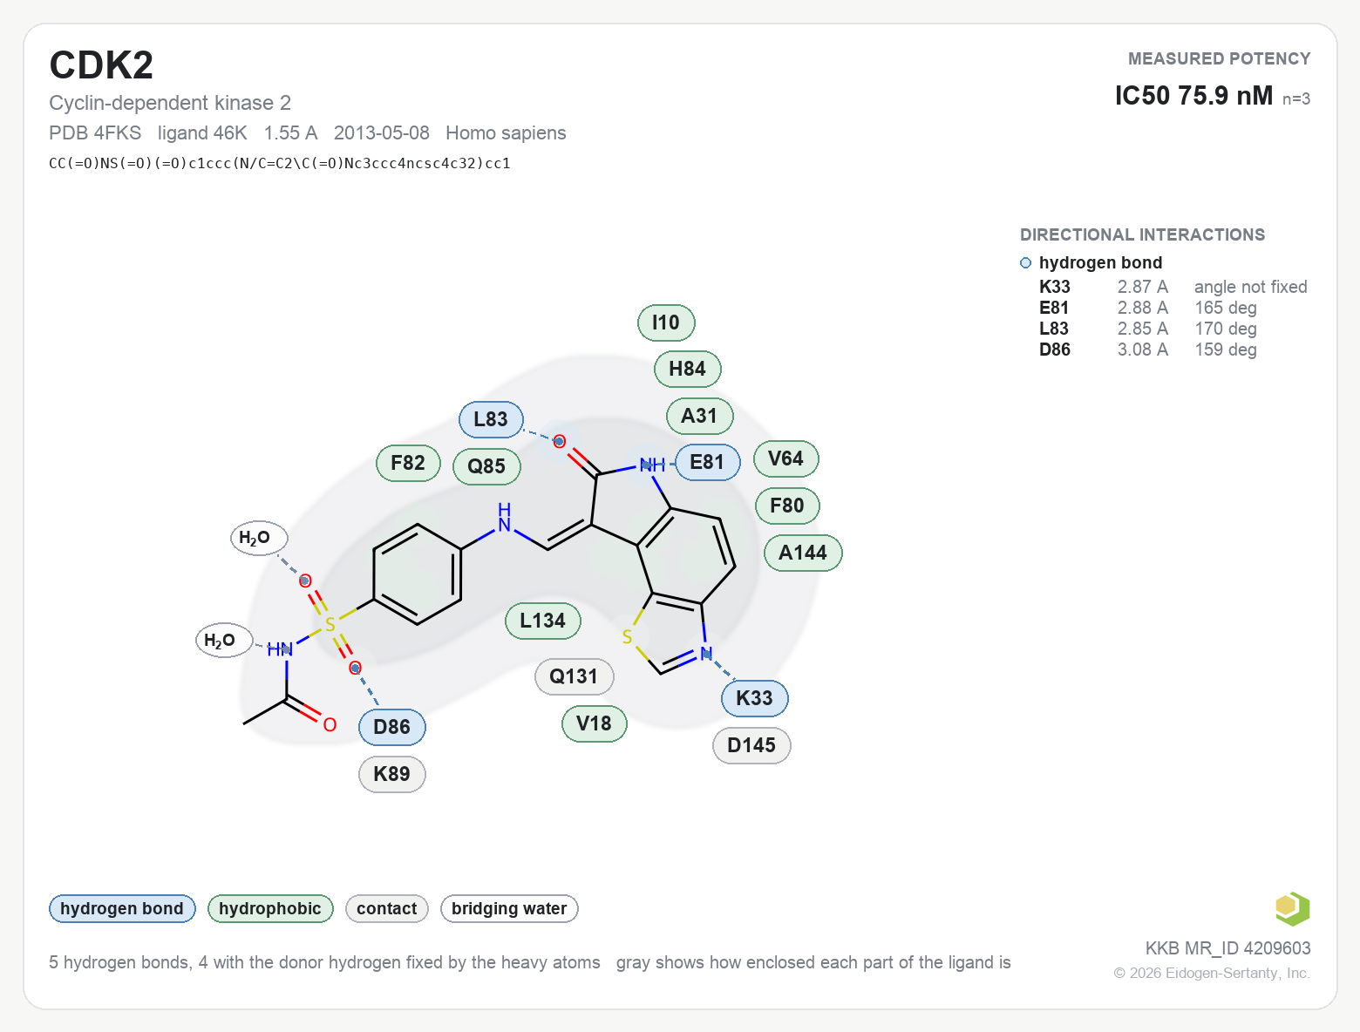Click the upper H2O bridging water
The height and width of the screenshot is (1032, 1360).
[x=259, y=538]
